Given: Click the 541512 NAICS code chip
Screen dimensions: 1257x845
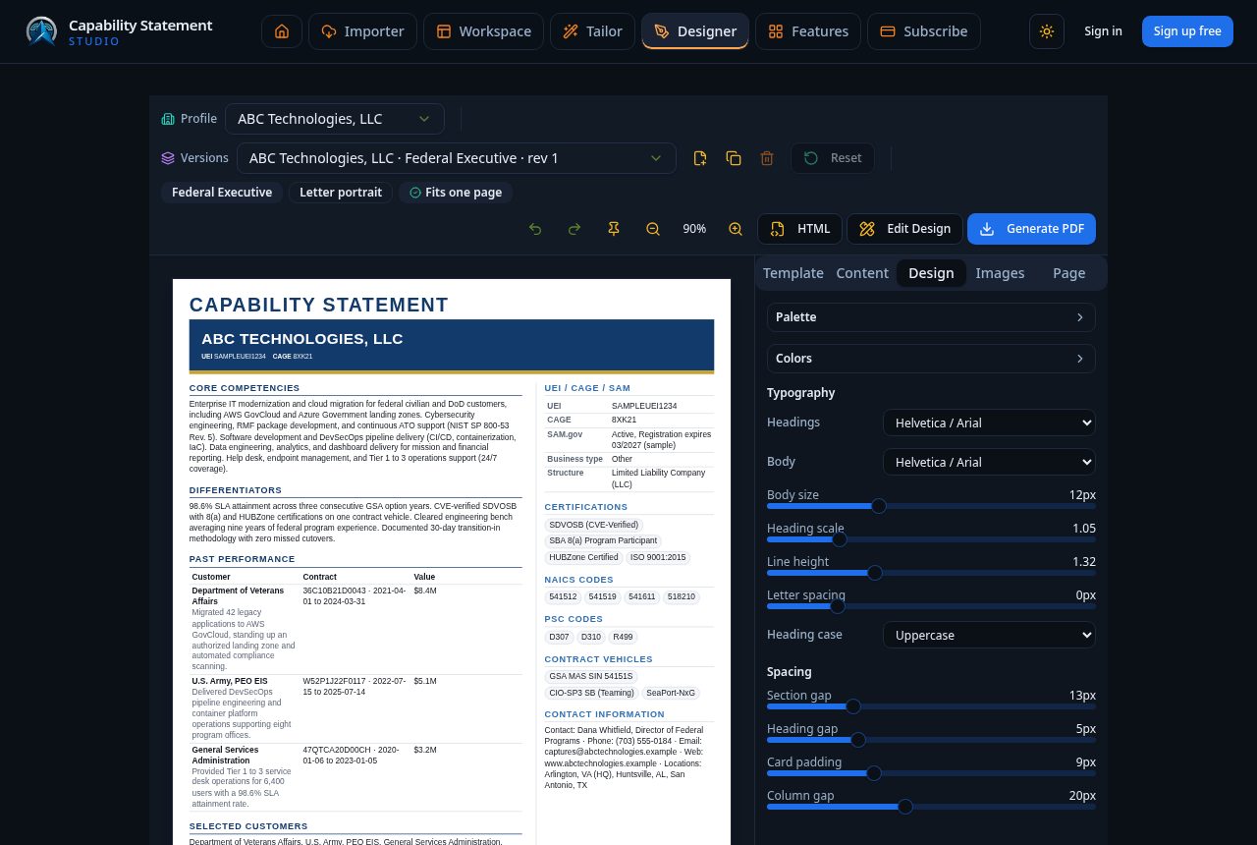Looking at the screenshot, I should tap(563, 596).
